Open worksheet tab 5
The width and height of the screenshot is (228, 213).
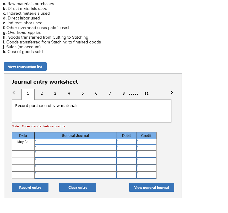83,93
